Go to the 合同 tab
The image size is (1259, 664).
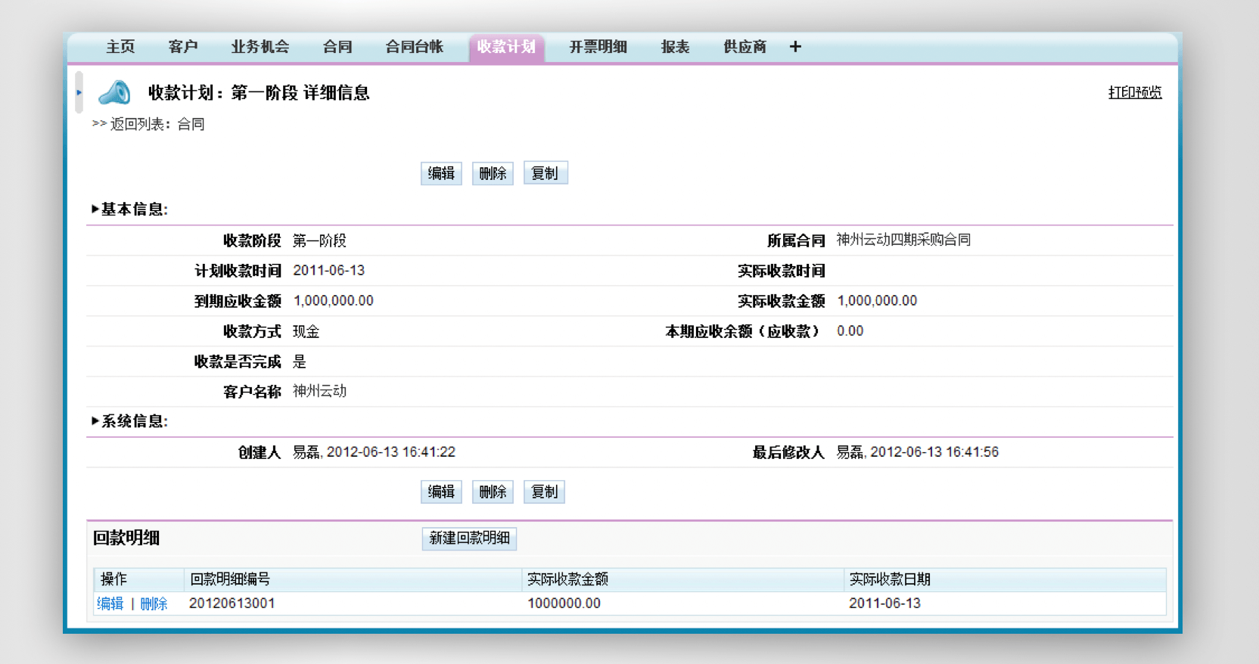pos(337,47)
